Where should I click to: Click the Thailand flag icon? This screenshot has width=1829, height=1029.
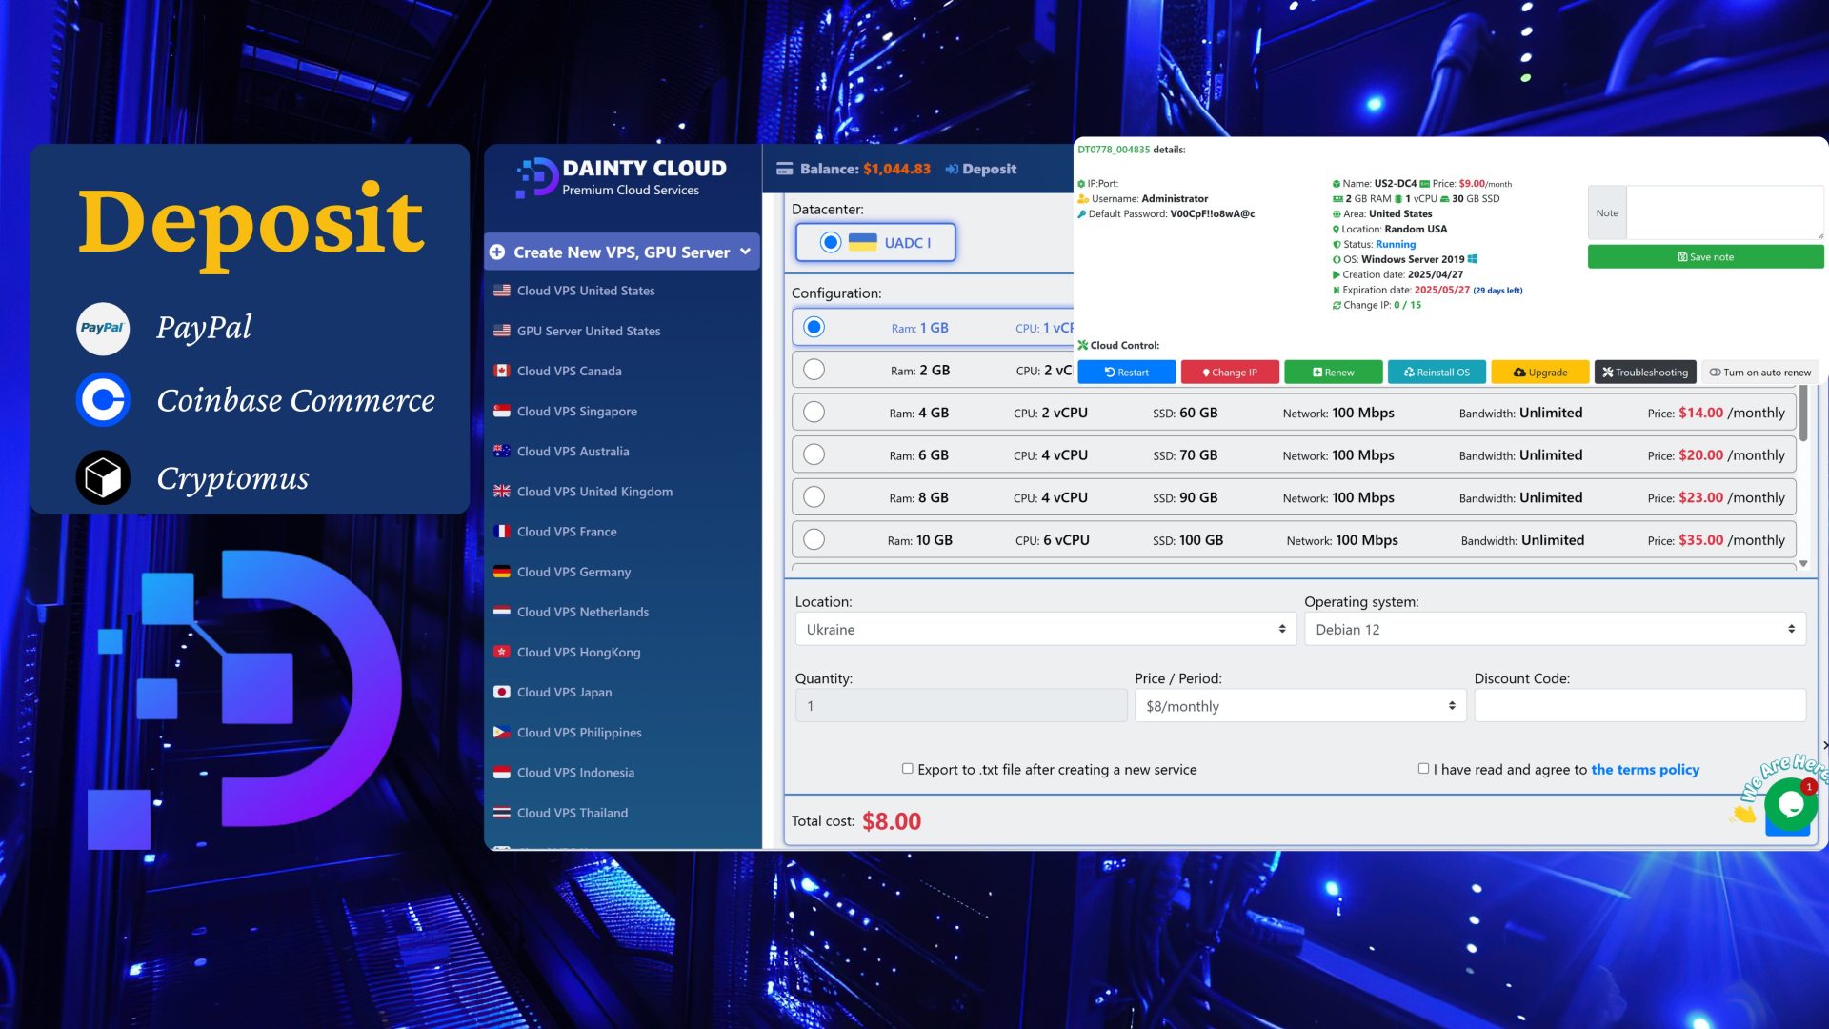(x=502, y=813)
